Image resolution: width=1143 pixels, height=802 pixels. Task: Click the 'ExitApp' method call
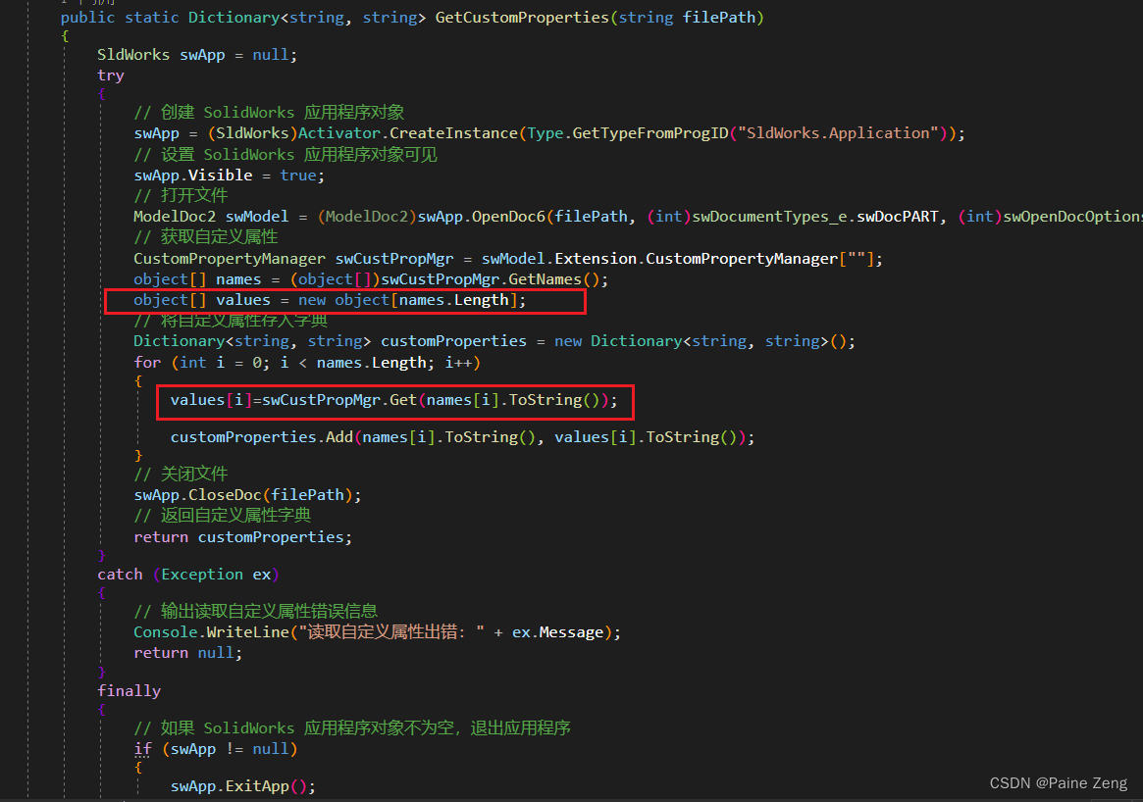(257, 786)
